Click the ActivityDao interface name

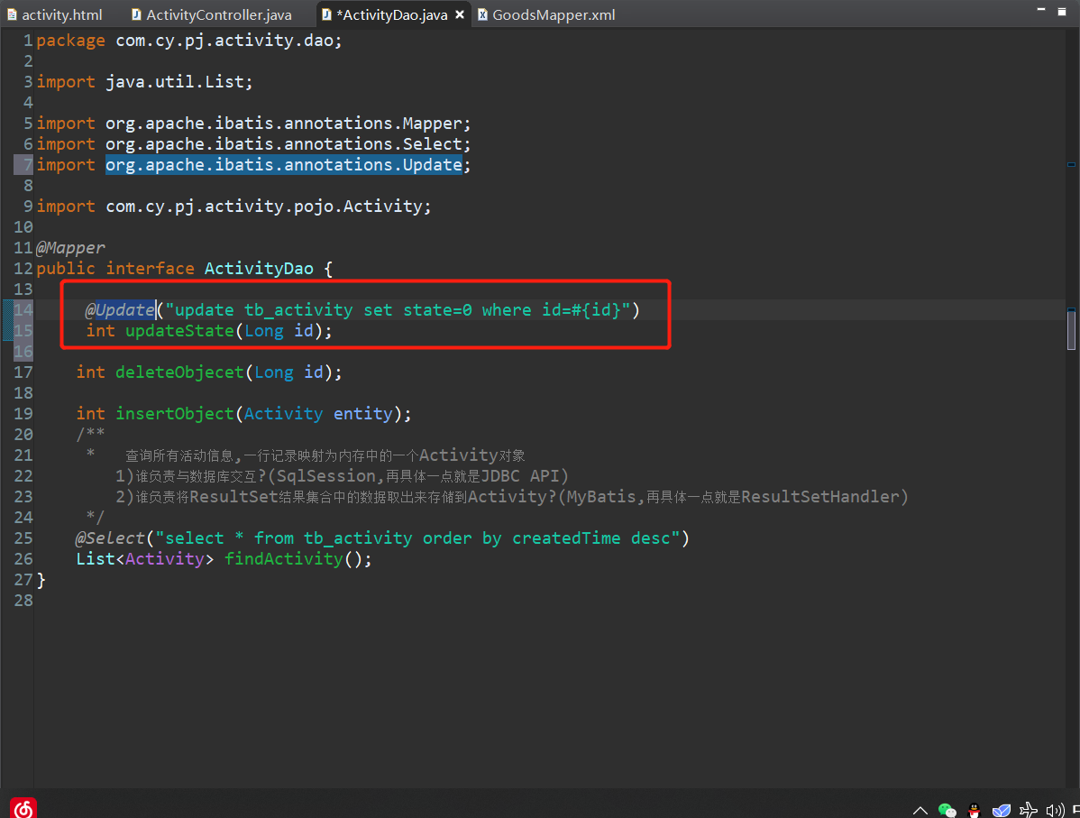(259, 268)
